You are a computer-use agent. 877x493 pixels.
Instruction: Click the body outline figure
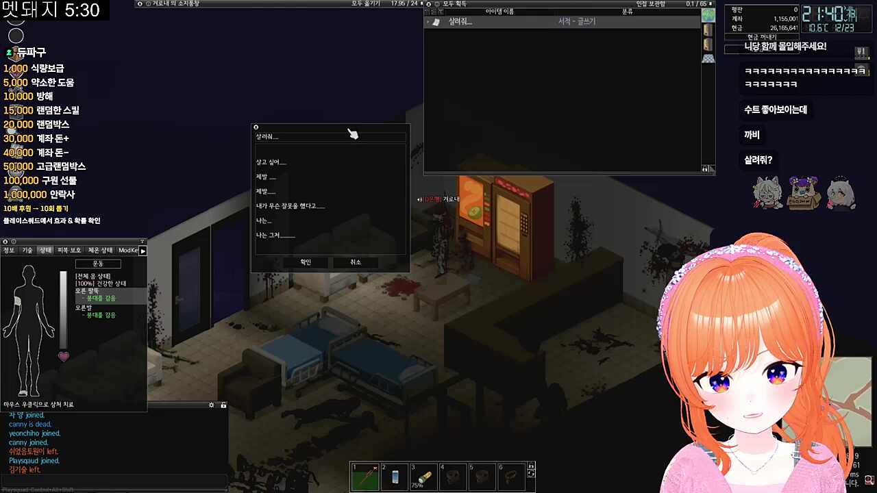point(29,330)
